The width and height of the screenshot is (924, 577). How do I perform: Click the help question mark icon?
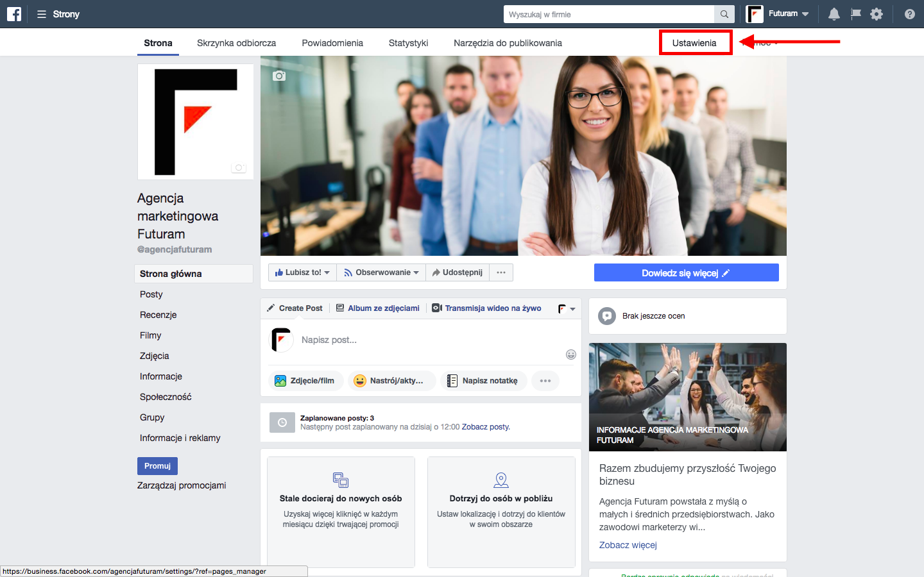tap(909, 14)
